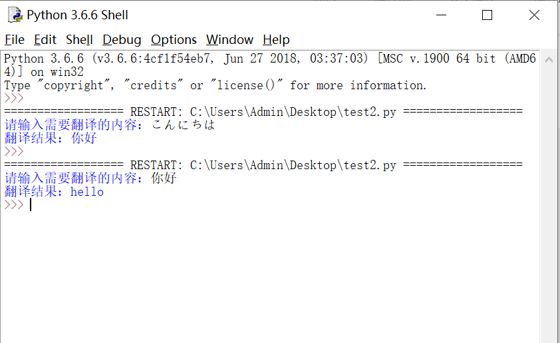Click the "Python 3.6.6 Shell" title text
Viewport: 560px width, 343px height.
point(78,15)
